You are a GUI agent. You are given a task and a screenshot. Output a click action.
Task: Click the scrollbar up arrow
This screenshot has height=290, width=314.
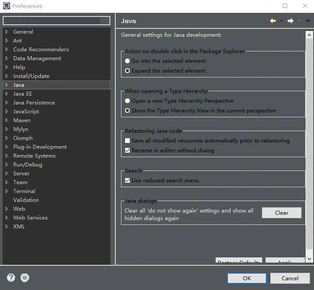coord(309,35)
